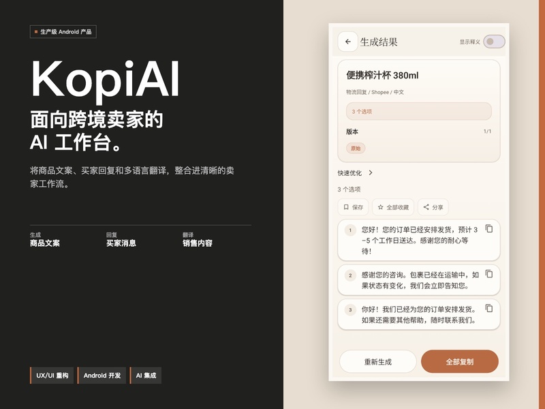Screen dimensions: 545x409
Task: Click the 生成结果 page title
Action: pyautogui.click(x=379, y=42)
